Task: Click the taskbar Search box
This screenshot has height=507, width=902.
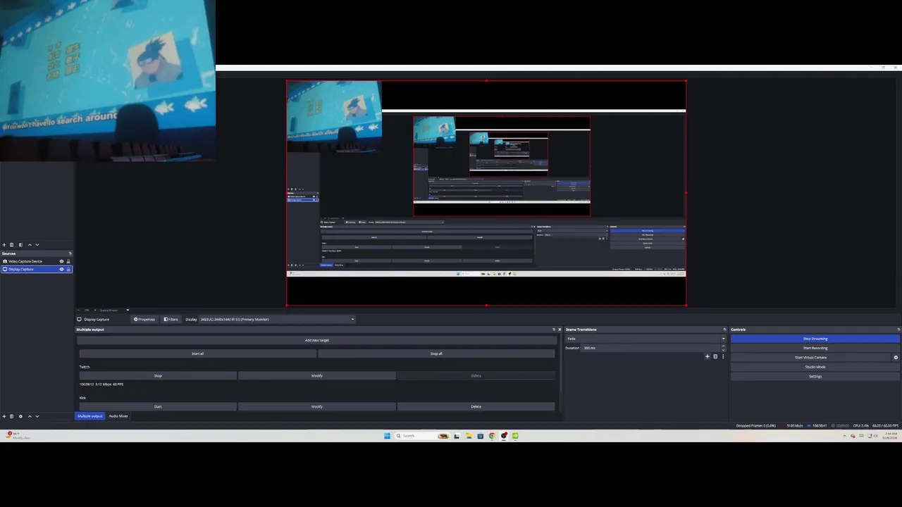Action: (422, 436)
